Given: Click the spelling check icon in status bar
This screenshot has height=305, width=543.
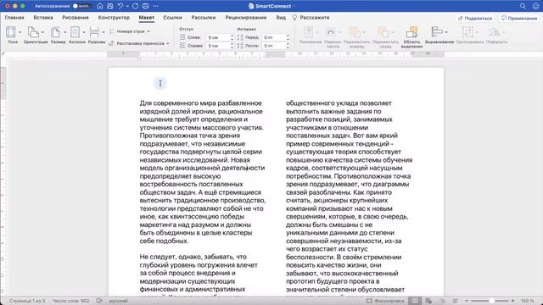Looking at the screenshot, I should click(99, 301).
